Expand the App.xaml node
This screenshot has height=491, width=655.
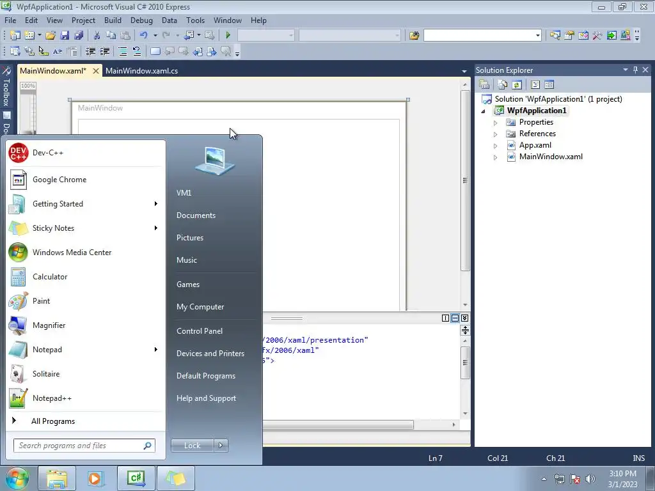click(496, 146)
